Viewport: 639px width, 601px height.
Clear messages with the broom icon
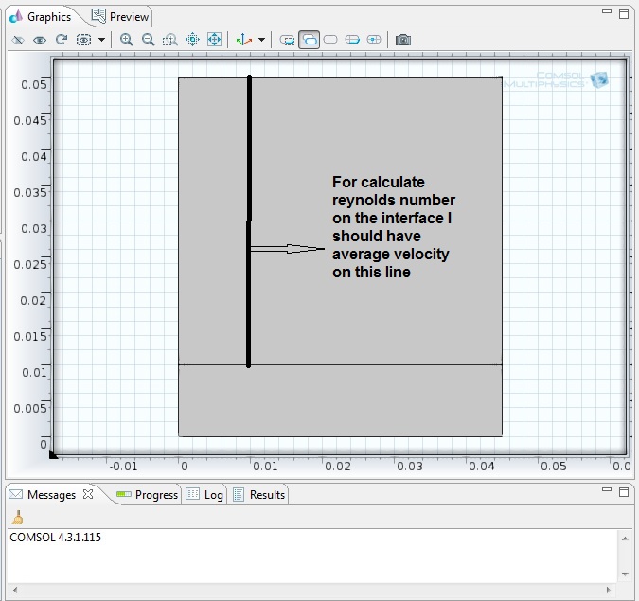(17, 518)
